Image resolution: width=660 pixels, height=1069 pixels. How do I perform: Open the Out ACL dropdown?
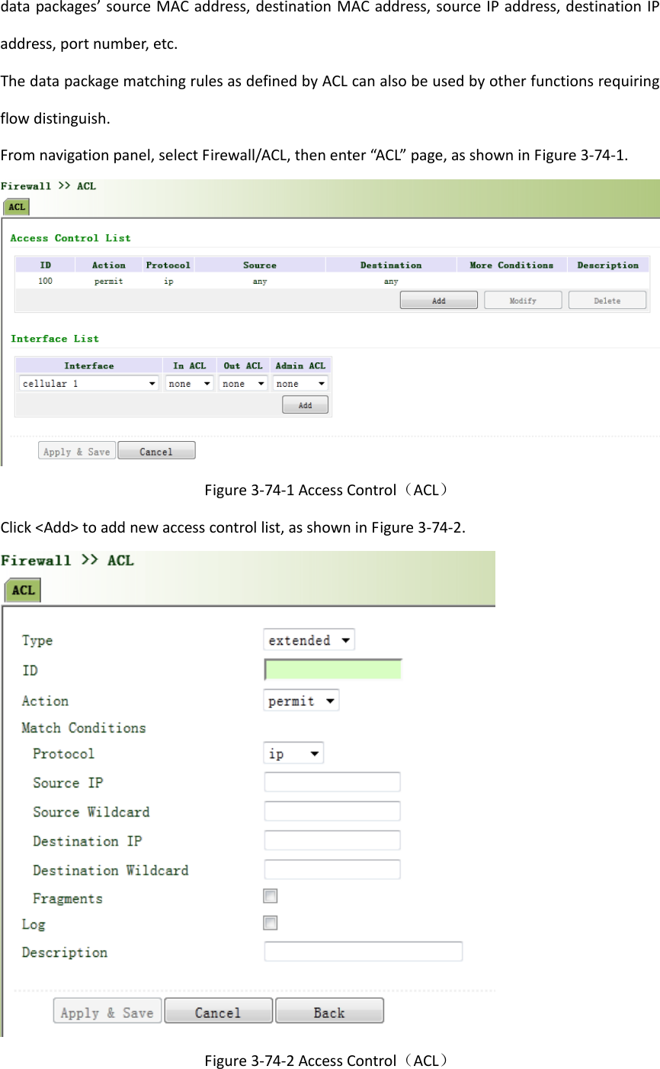(x=242, y=382)
